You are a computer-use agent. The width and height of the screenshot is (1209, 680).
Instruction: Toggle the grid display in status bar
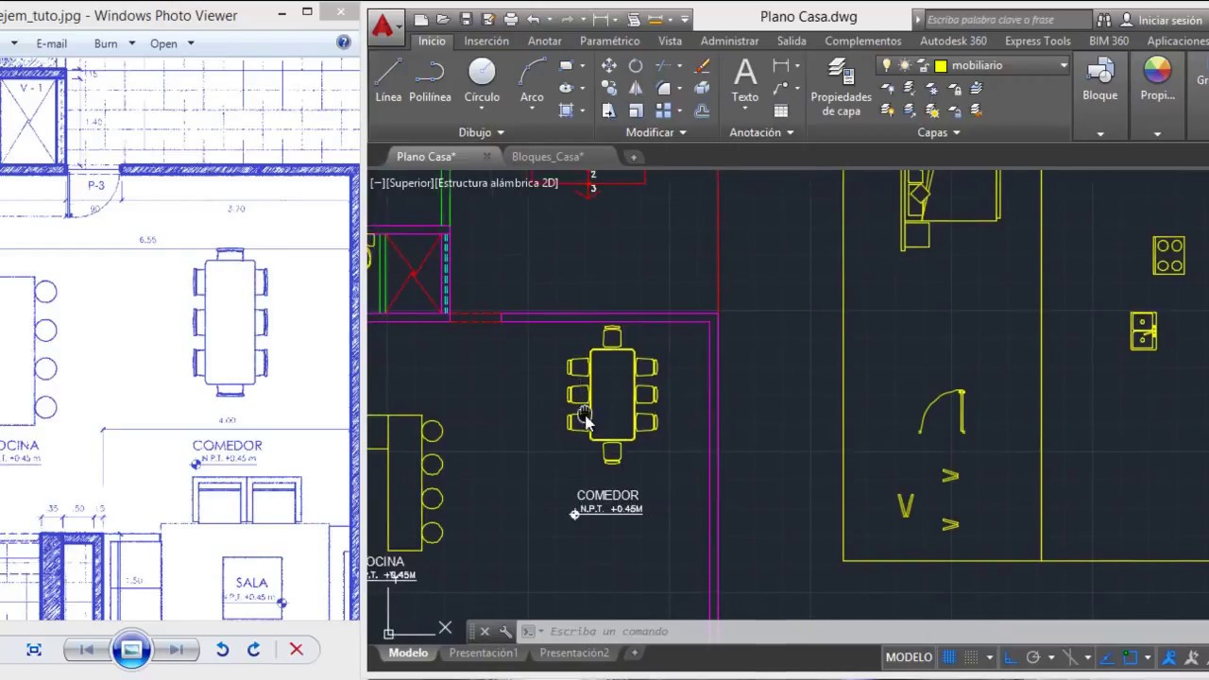tap(949, 657)
